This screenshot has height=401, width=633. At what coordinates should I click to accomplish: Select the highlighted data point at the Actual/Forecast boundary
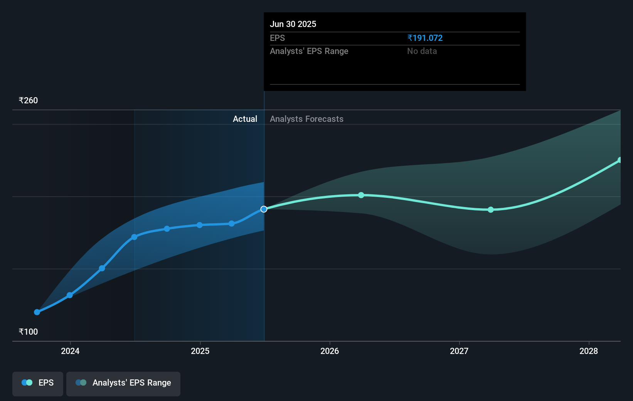(264, 209)
